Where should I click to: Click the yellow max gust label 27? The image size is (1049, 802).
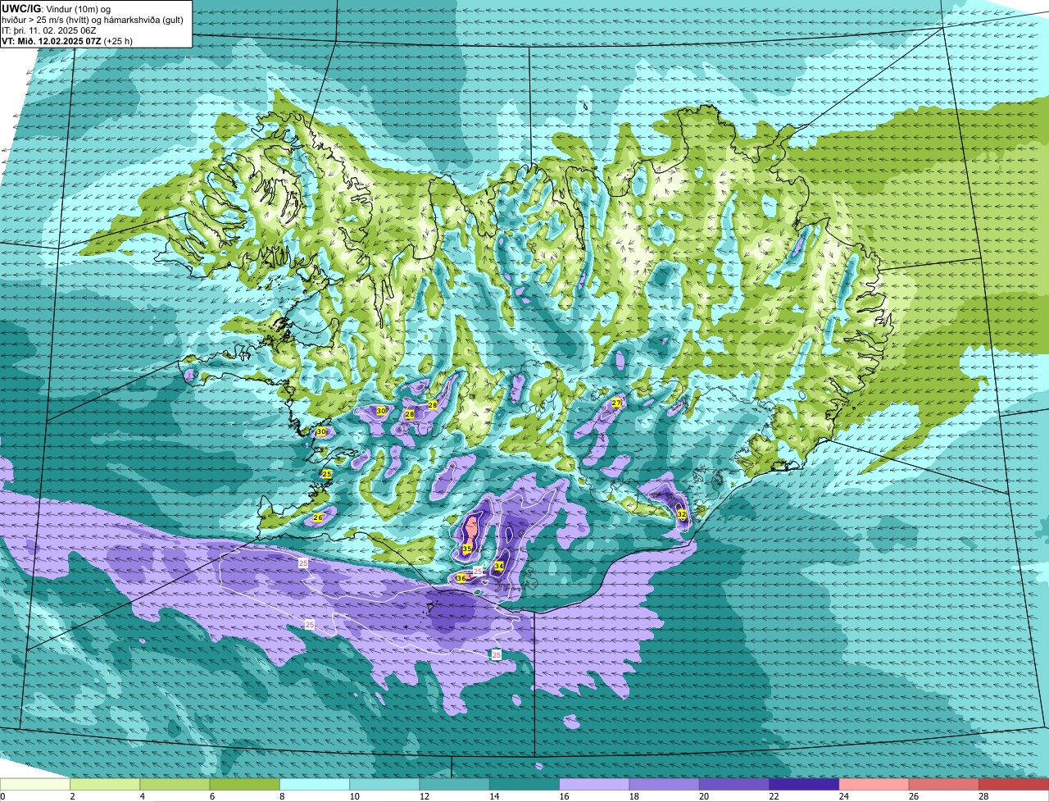616,403
